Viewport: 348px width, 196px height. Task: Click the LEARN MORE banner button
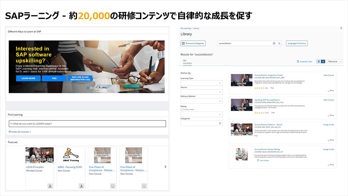coord(28,78)
